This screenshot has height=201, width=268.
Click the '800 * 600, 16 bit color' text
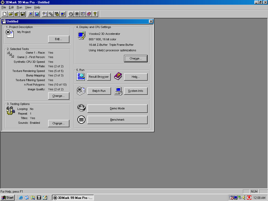(x=102, y=39)
